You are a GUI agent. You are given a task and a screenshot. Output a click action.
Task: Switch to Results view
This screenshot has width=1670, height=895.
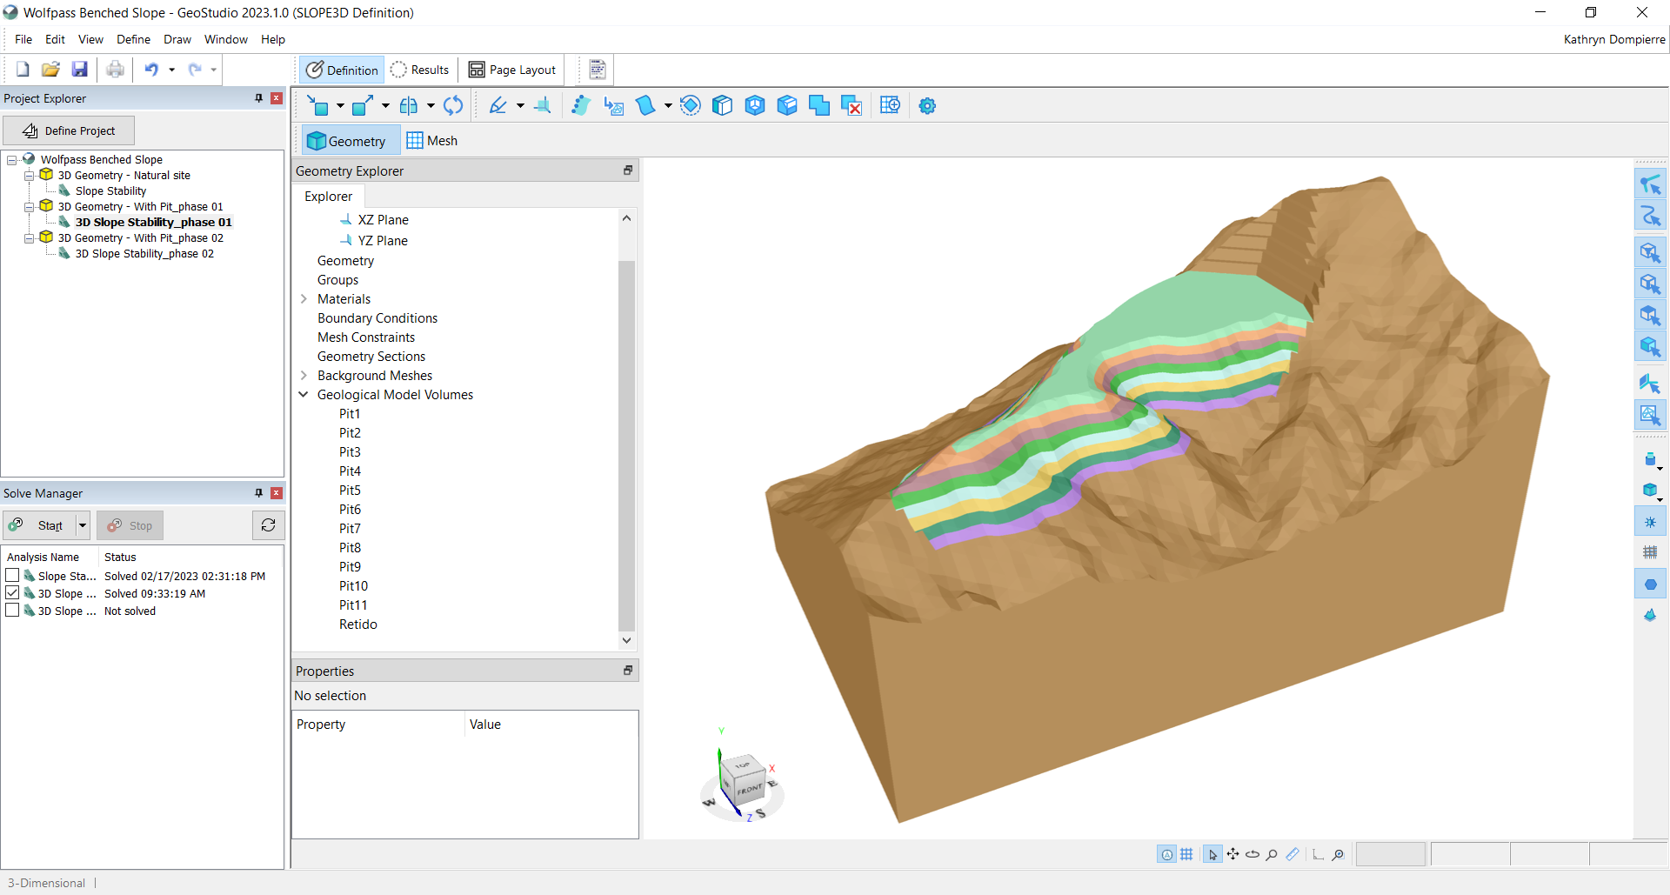[x=420, y=70]
